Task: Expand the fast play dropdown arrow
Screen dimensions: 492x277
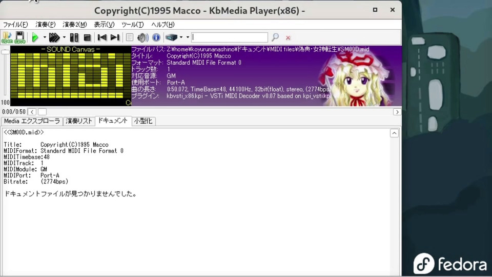Action: 64,37
